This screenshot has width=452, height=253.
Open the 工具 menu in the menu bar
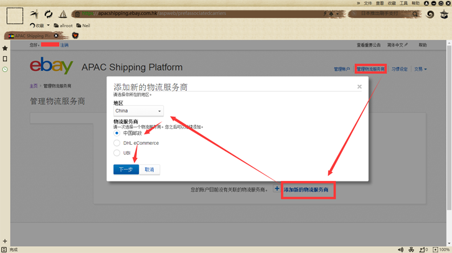[403, 3]
